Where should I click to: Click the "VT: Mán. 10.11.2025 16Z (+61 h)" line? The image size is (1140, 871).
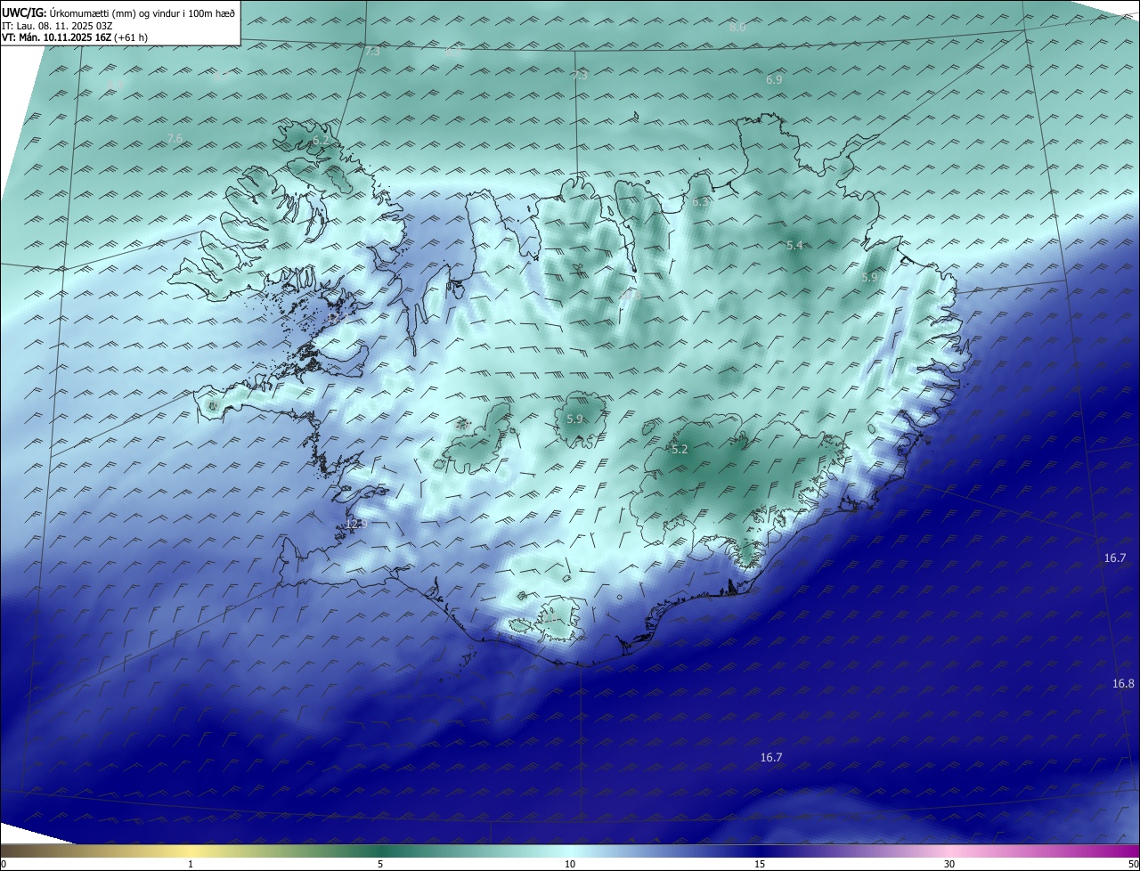[75, 38]
